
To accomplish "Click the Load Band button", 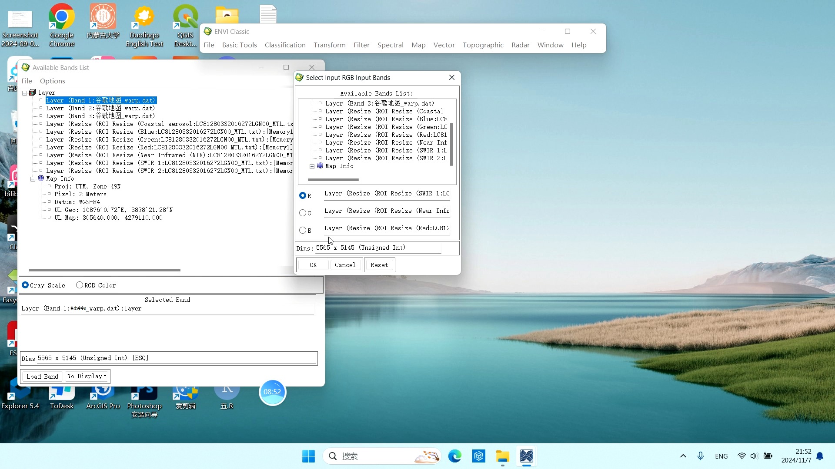I will [x=42, y=377].
